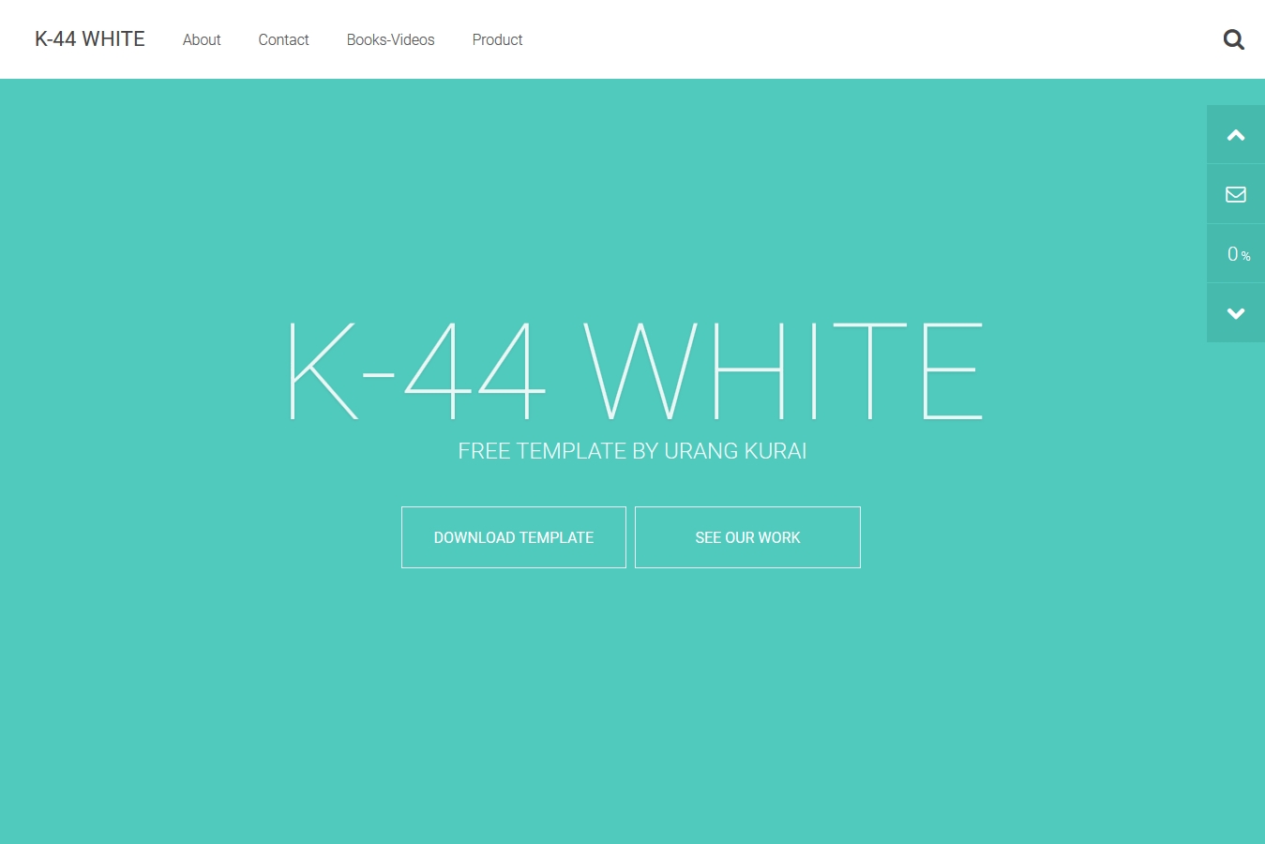The width and height of the screenshot is (1265, 844).
Task: Open the Contact menu item
Action: coord(283,39)
